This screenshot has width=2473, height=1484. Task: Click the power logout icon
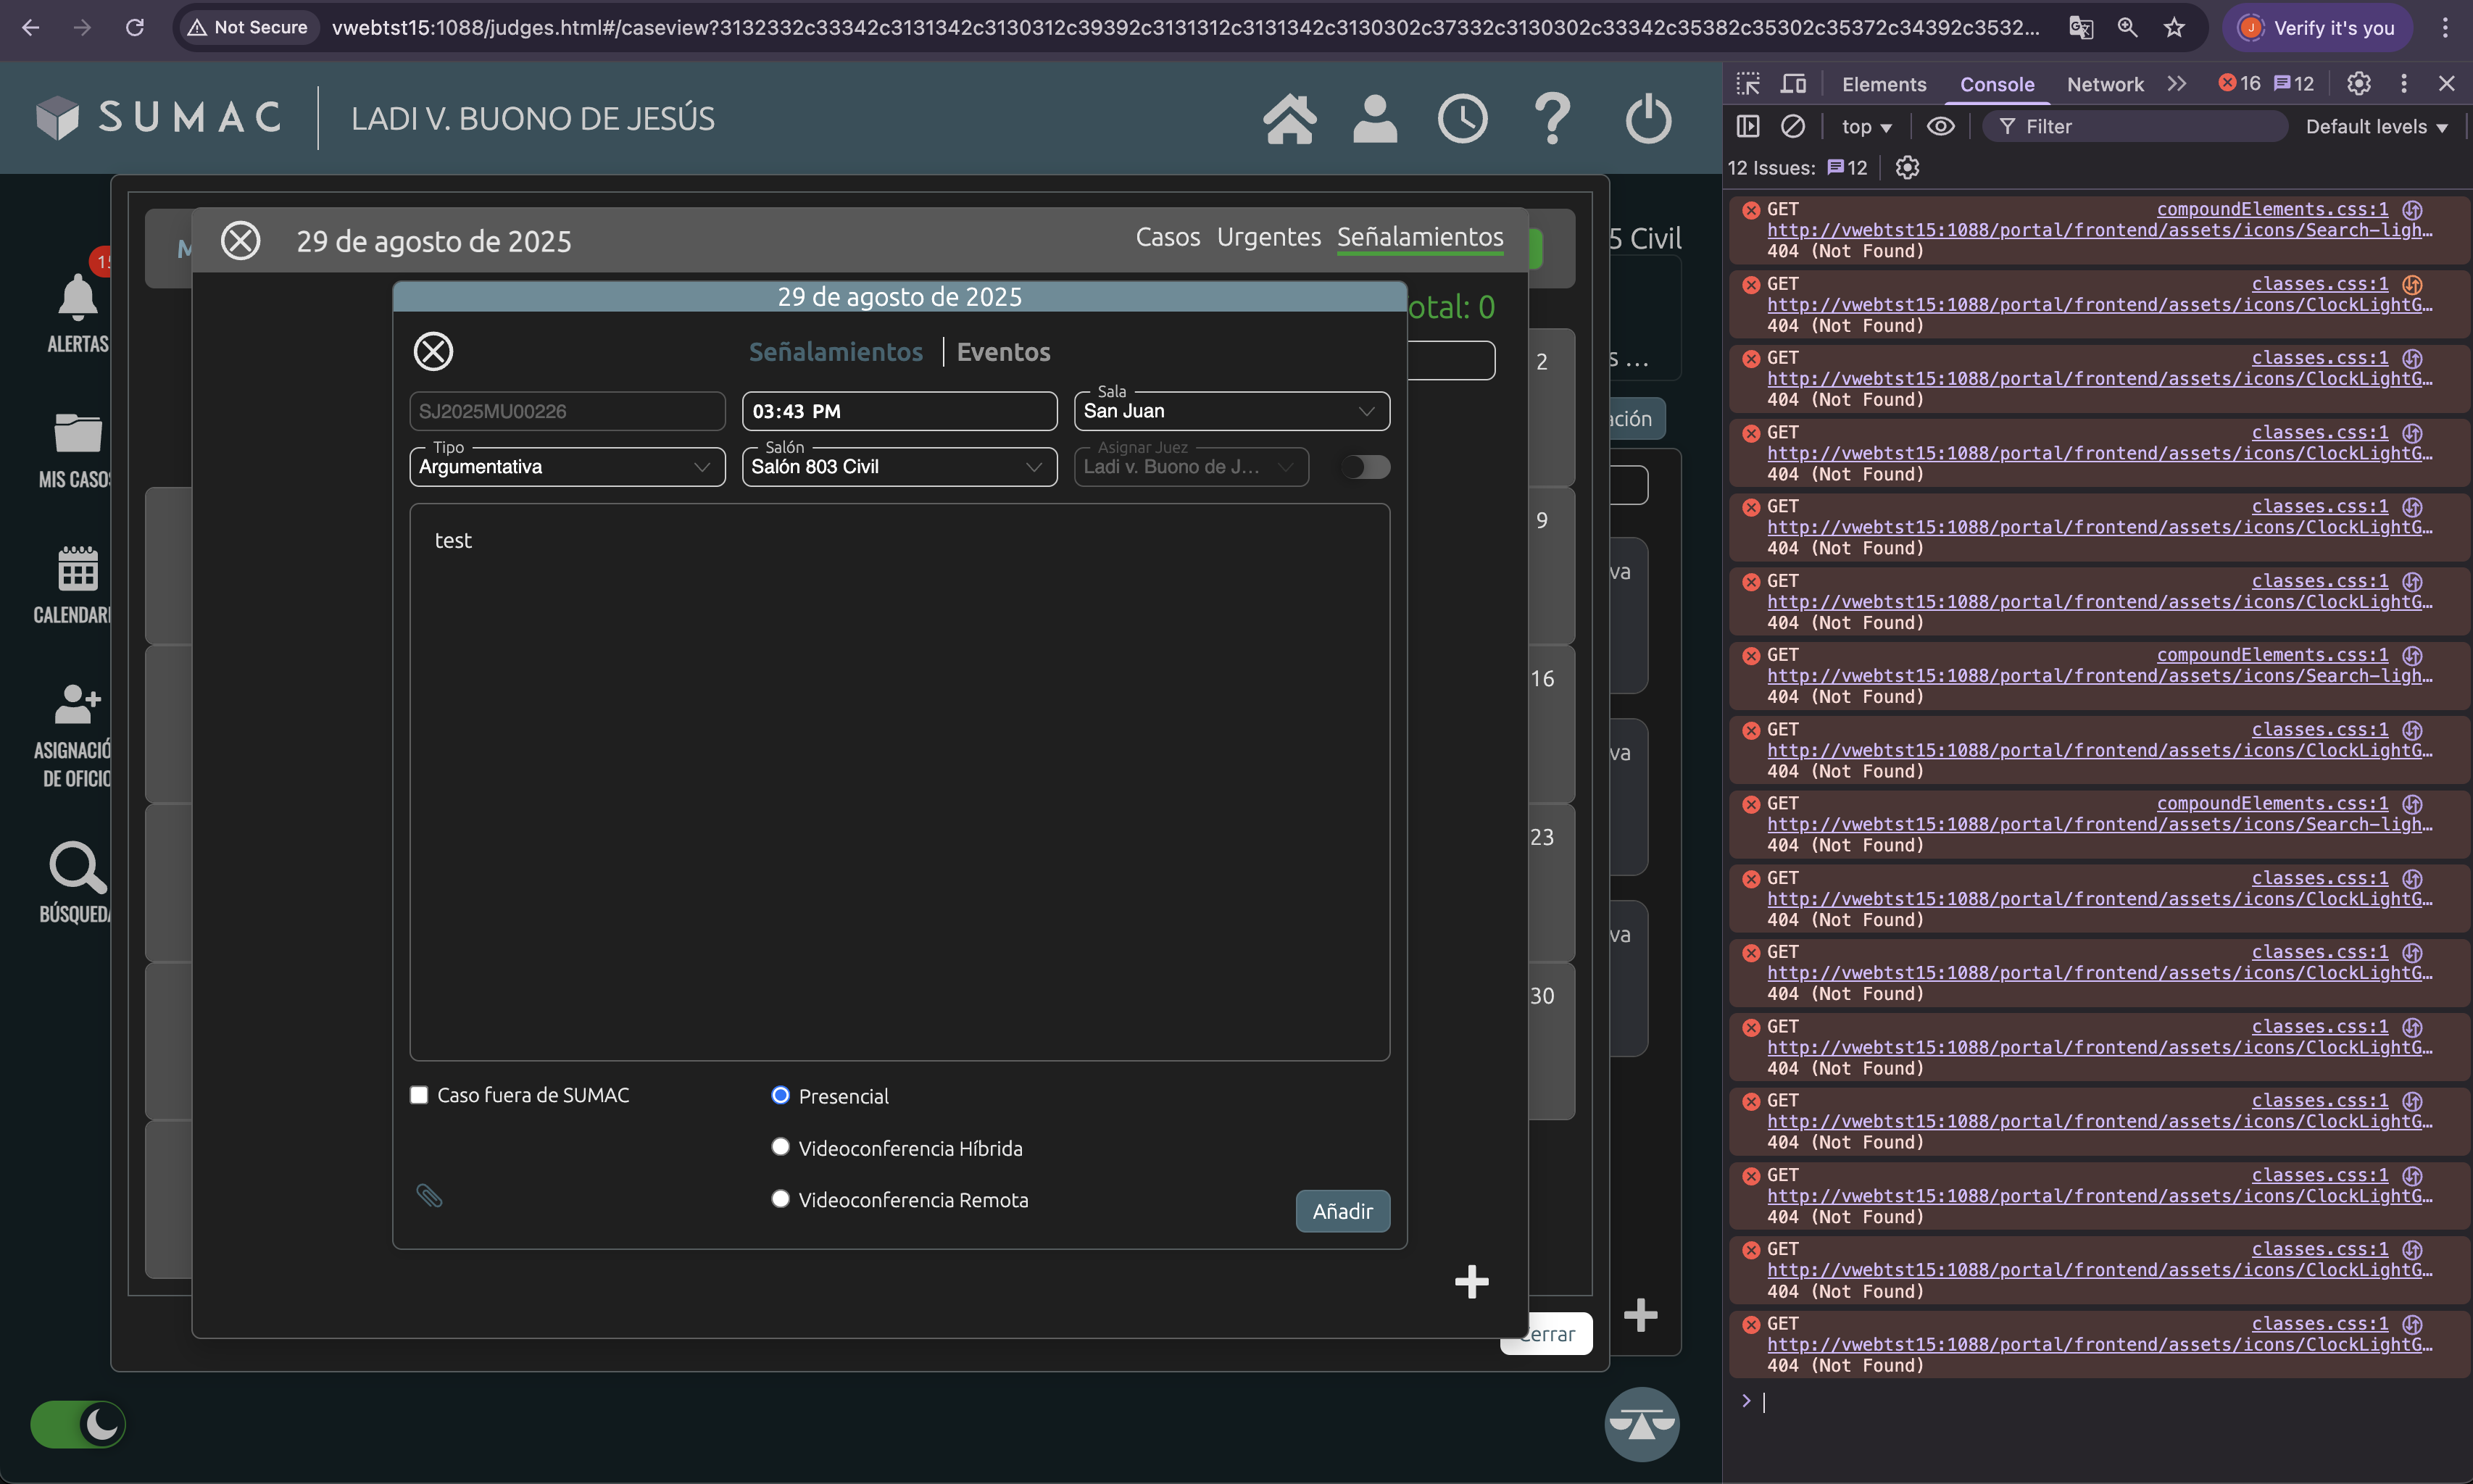(1648, 119)
